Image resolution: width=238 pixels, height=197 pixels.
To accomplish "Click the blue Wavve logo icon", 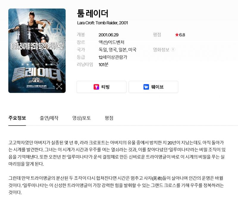I will [x=146, y=87].
